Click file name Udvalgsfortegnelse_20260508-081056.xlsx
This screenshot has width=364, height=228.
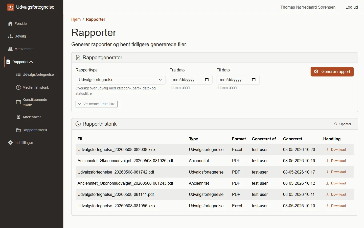(117, 206)
